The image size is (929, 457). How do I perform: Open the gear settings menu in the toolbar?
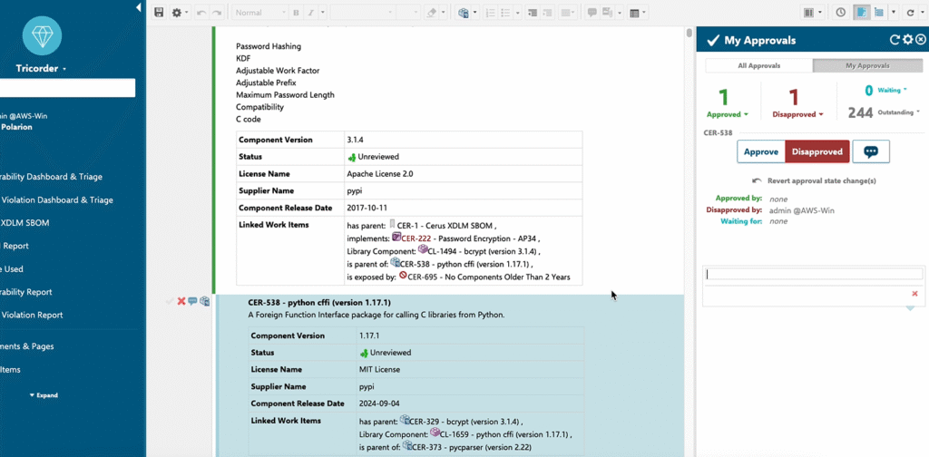[179, 13]
